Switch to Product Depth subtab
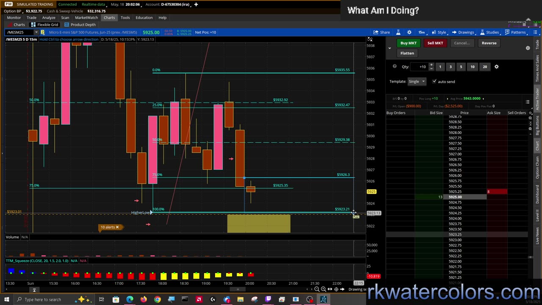Screen dimensions: 542x305 (80, 25)
